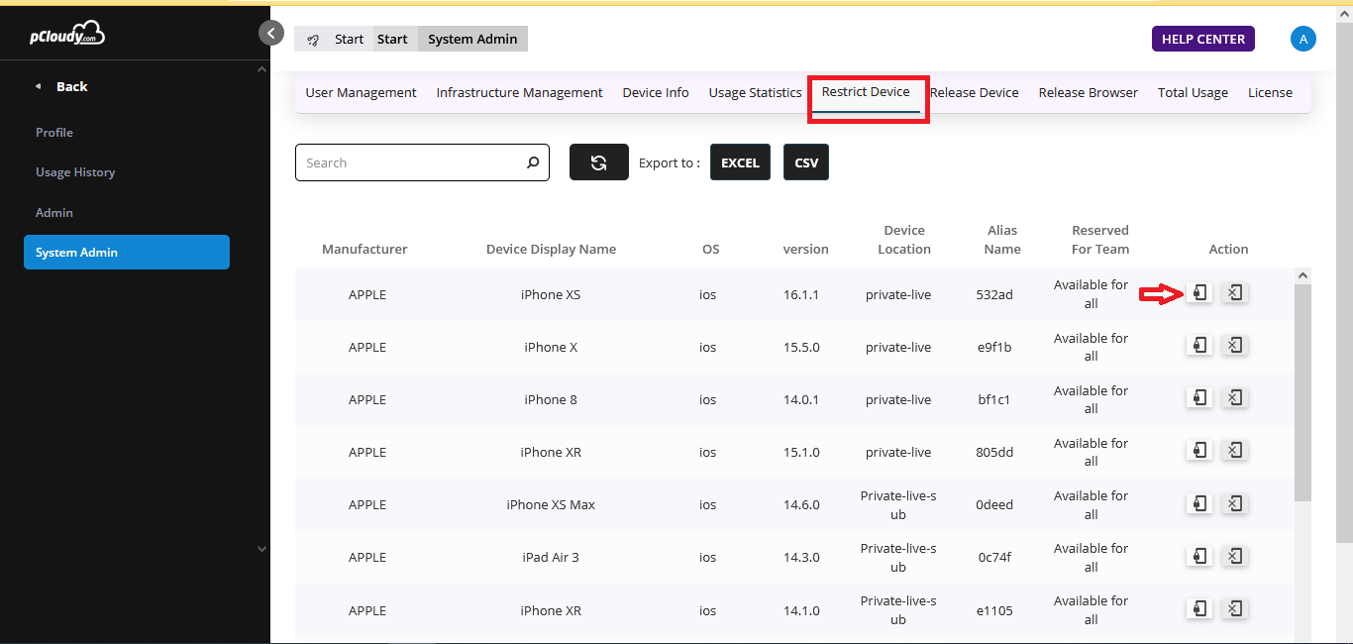This screenshot has height=644, width=1353.
Task: Open the Help Center
Action: pos(1202,39)
